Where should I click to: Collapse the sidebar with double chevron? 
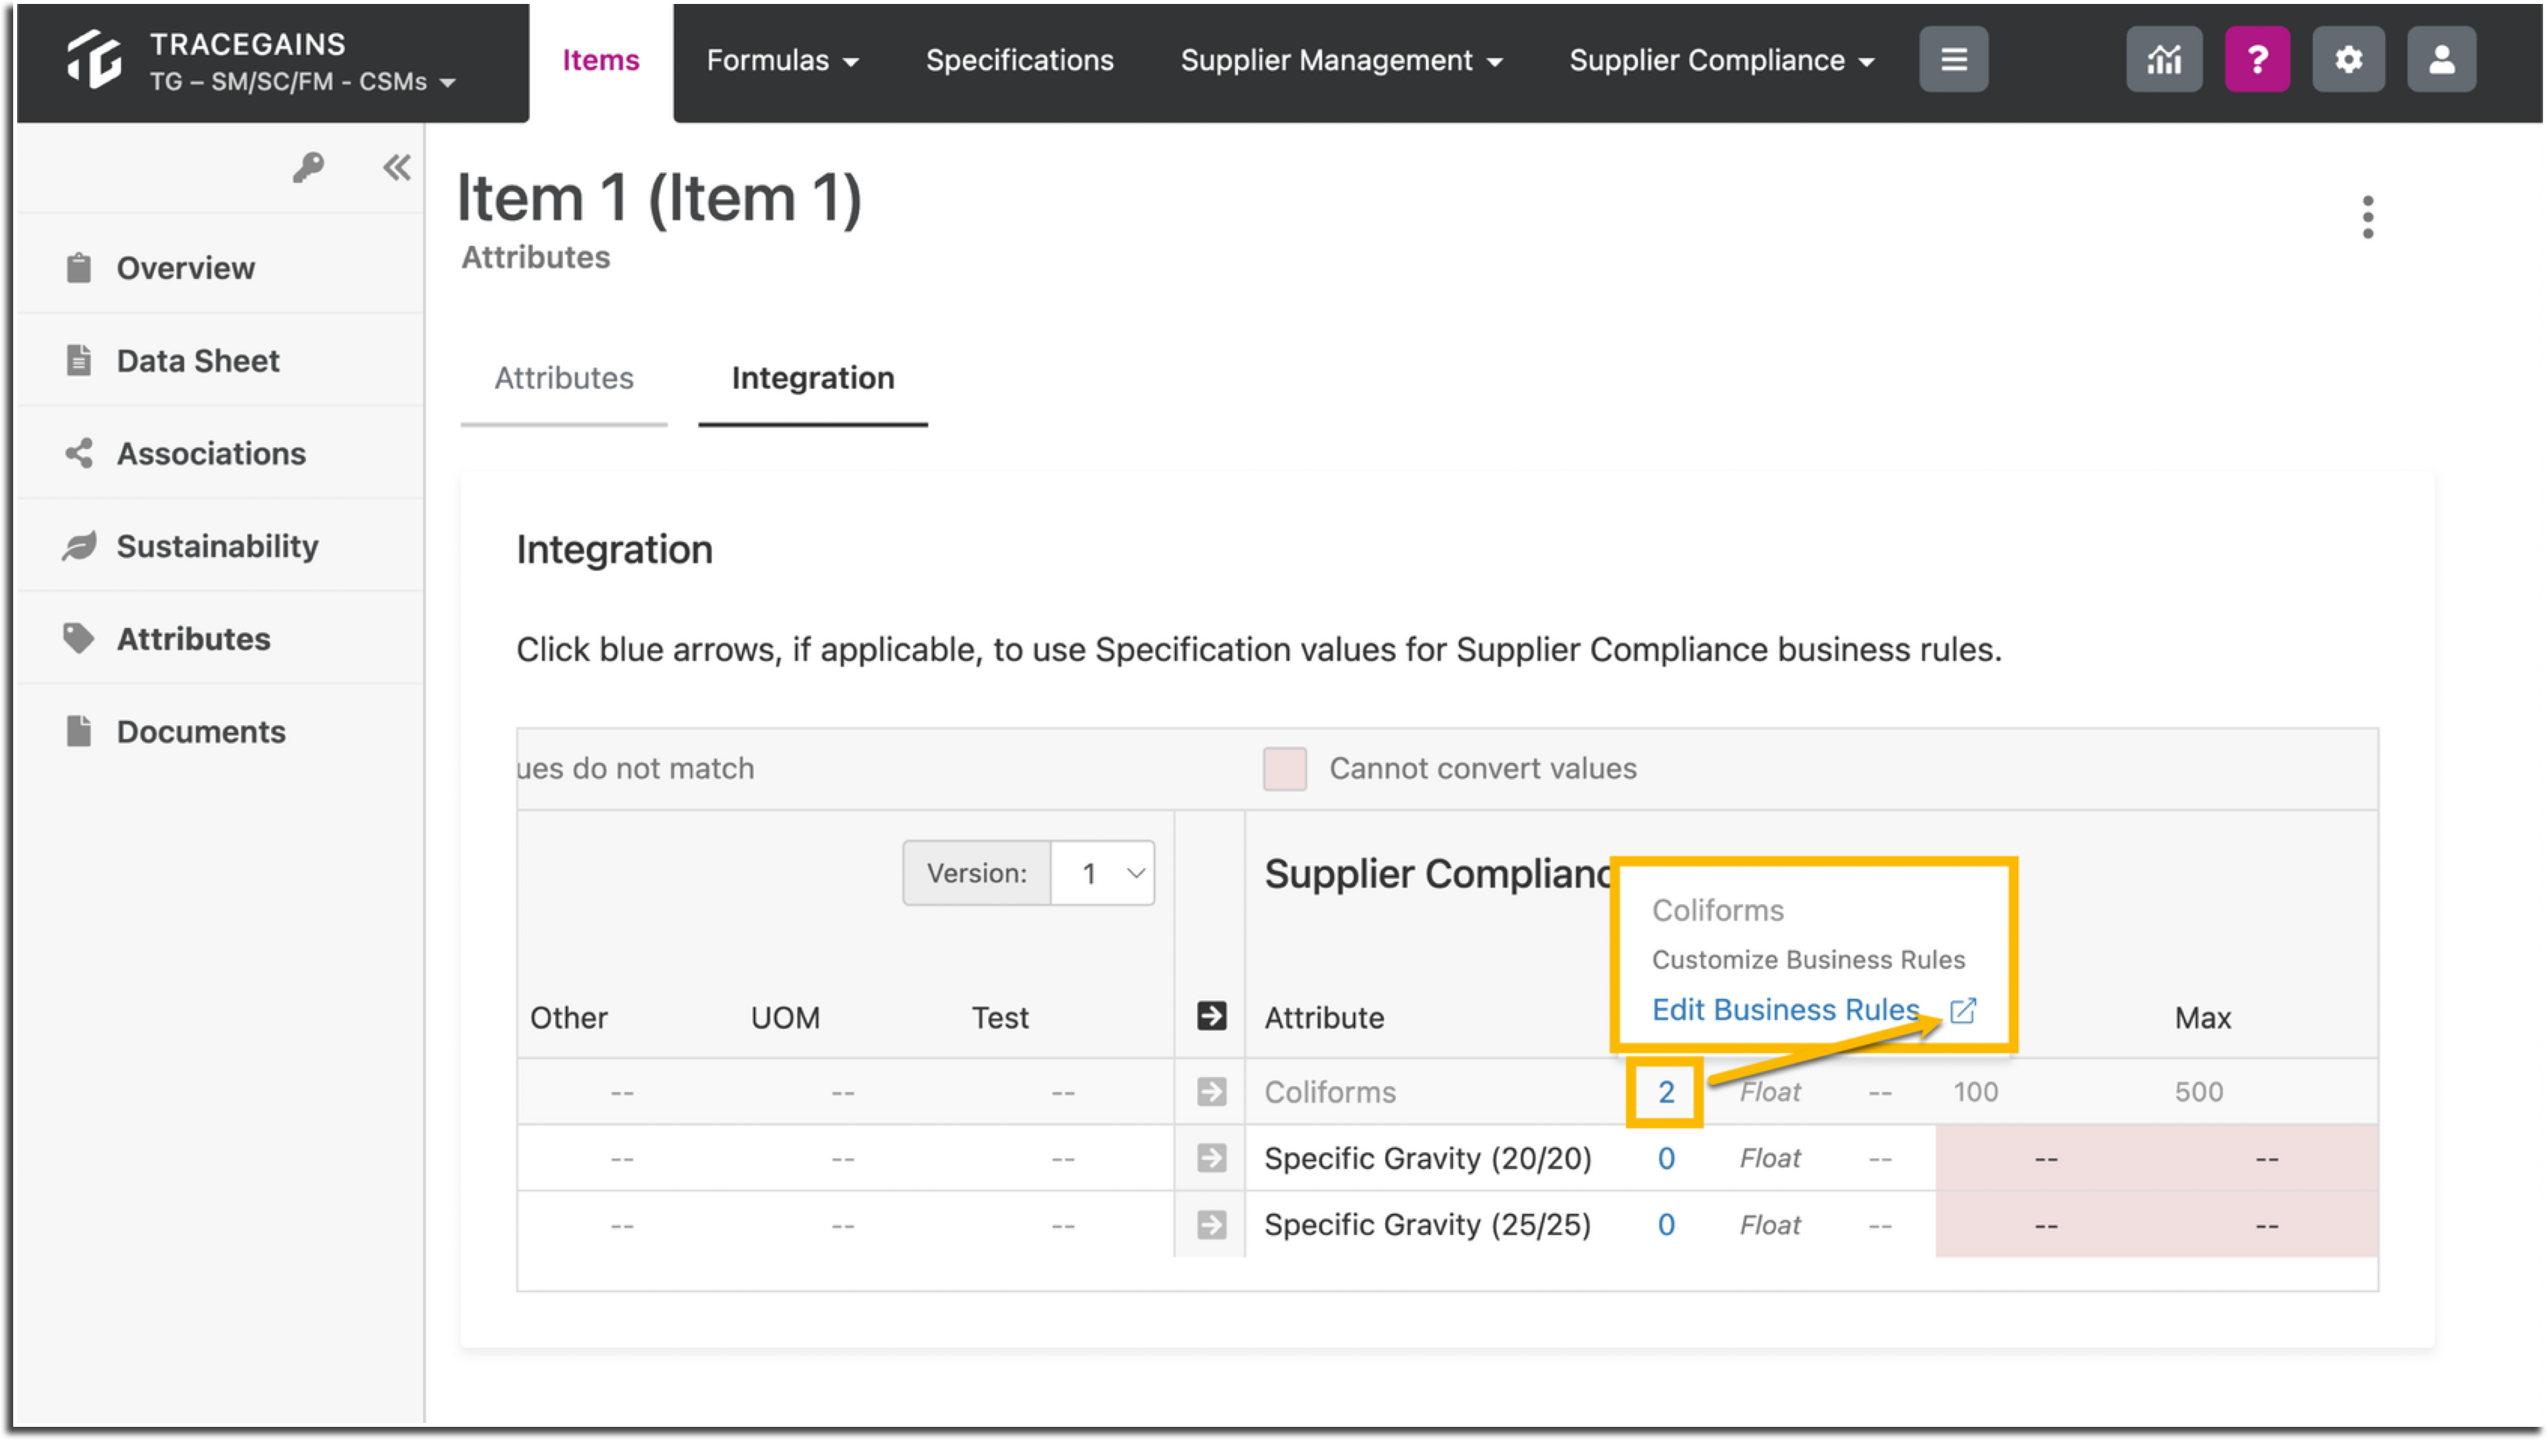(397, 167)
